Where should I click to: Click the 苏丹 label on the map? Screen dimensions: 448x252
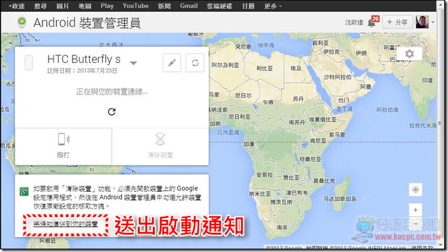(x=298, y=99)
